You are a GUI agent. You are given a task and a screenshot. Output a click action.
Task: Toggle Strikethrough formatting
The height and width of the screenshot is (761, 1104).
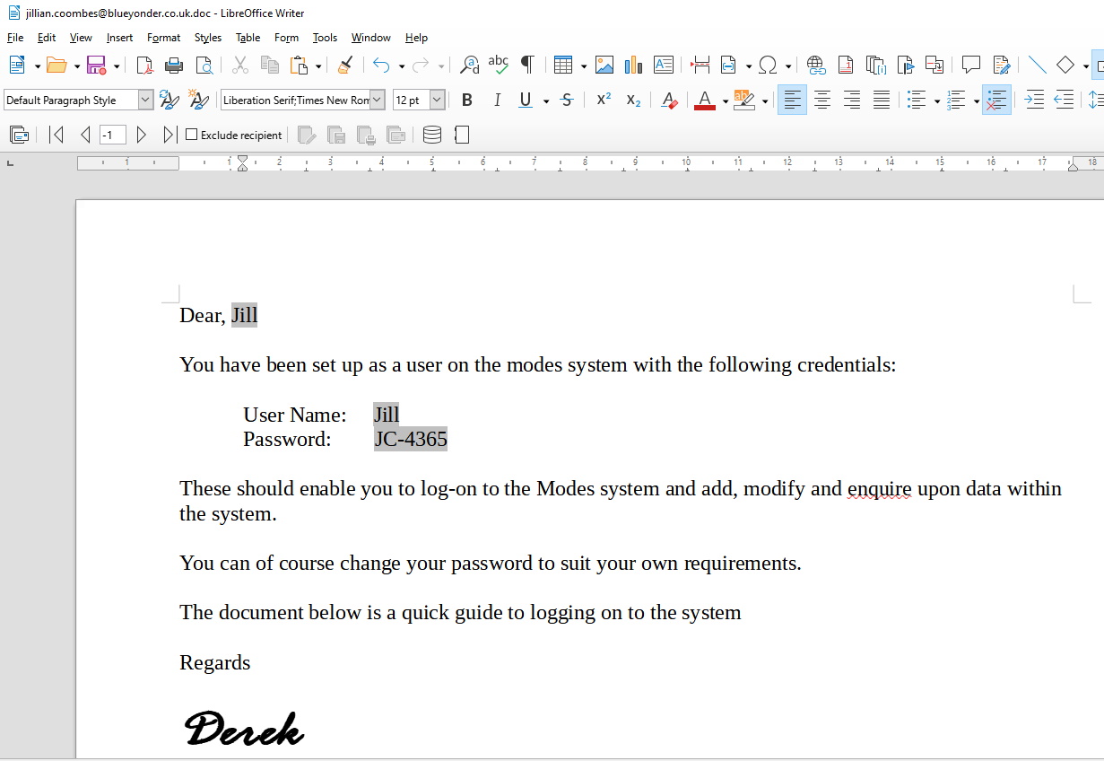pyautogui.click(x=567, y=101)
